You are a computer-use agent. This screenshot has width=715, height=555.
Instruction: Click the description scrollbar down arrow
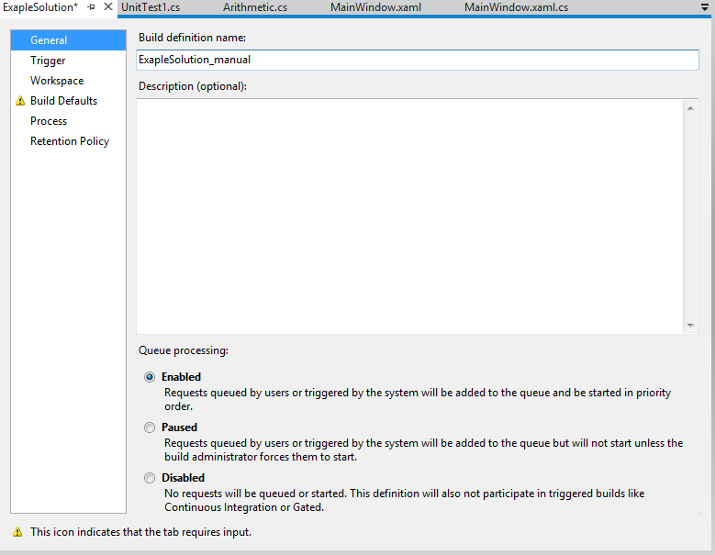pyautogui.click(x=690, y=326)
